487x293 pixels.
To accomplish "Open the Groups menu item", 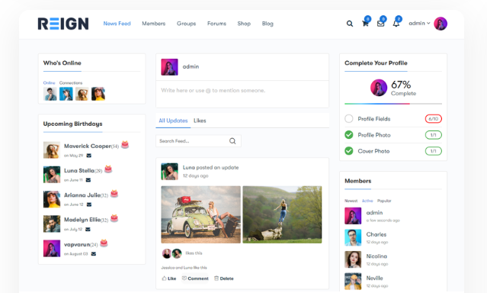I will (x=187, y=24).
